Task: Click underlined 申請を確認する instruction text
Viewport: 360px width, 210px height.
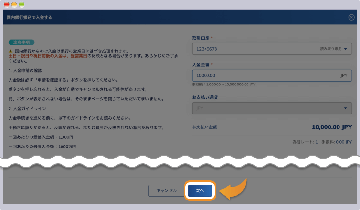Action: (x=64, y=80)
